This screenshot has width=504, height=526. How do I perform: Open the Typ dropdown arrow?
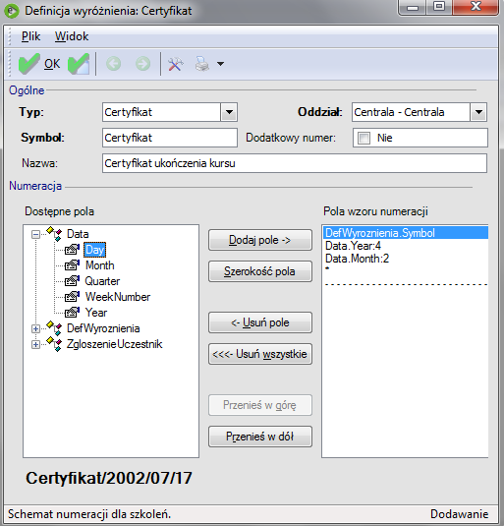[x=229, y=112]
